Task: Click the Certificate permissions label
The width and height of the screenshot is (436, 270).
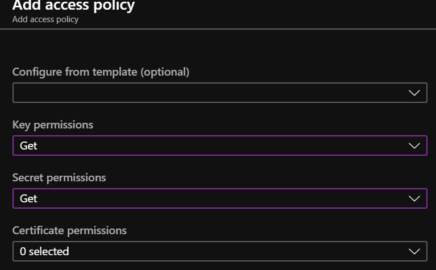Action: (x=69, y=231)
